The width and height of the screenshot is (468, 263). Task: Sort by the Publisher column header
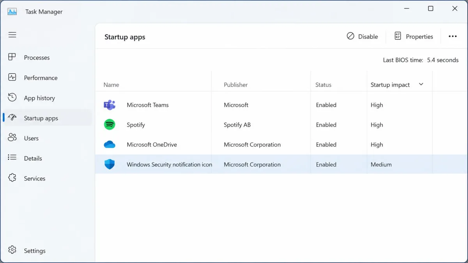[x=236, y=85]
